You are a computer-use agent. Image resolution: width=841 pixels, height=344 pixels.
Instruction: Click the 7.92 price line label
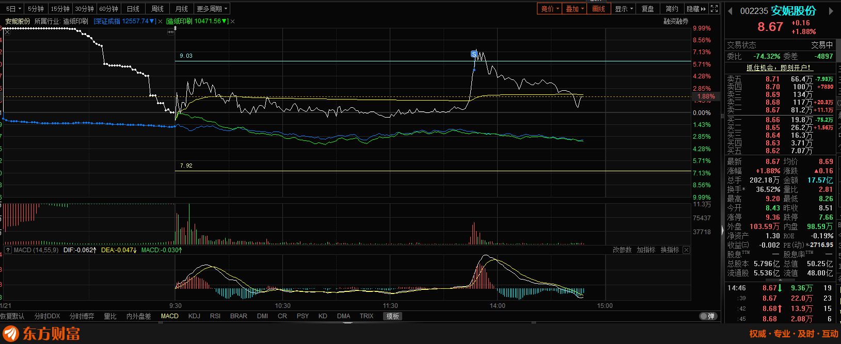click(x=186, y=166)
